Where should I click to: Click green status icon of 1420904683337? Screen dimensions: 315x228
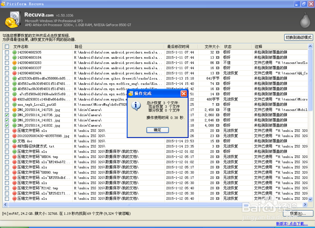14,68
